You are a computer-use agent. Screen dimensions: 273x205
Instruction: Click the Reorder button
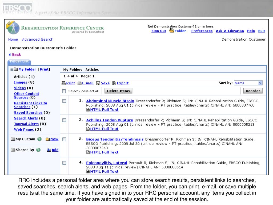tap(253, 91)
